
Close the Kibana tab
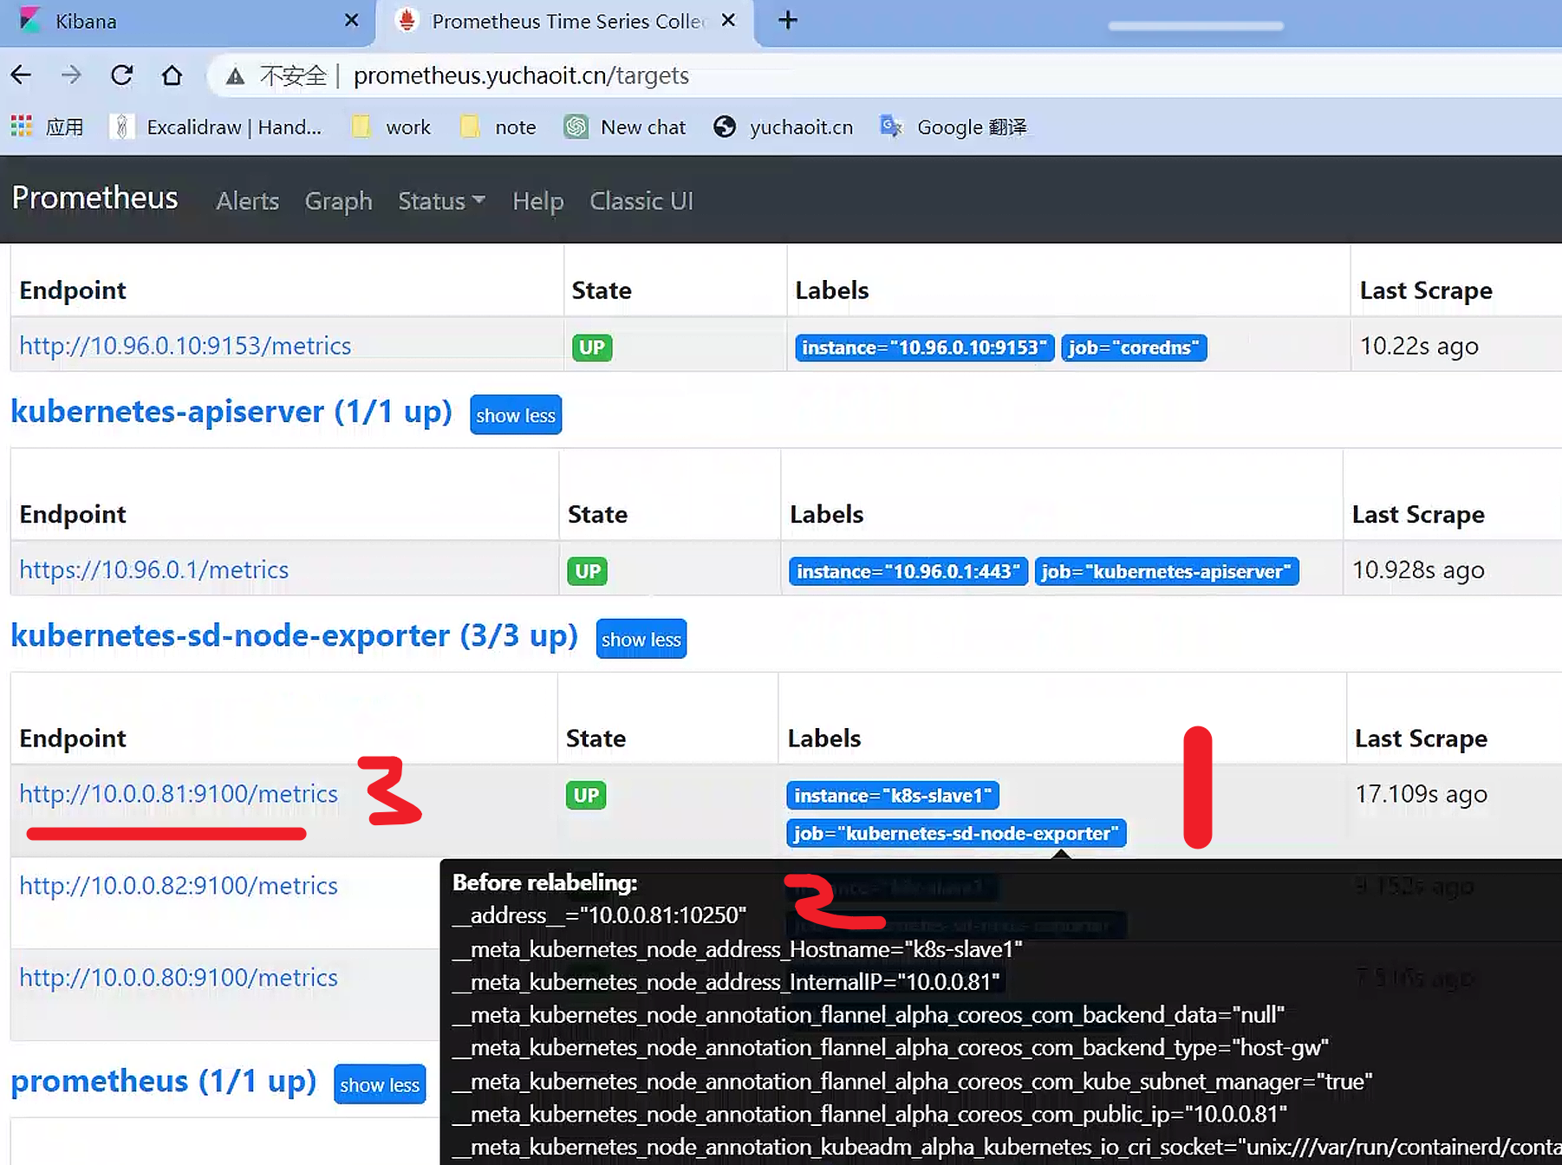click(x=351, y=20)
